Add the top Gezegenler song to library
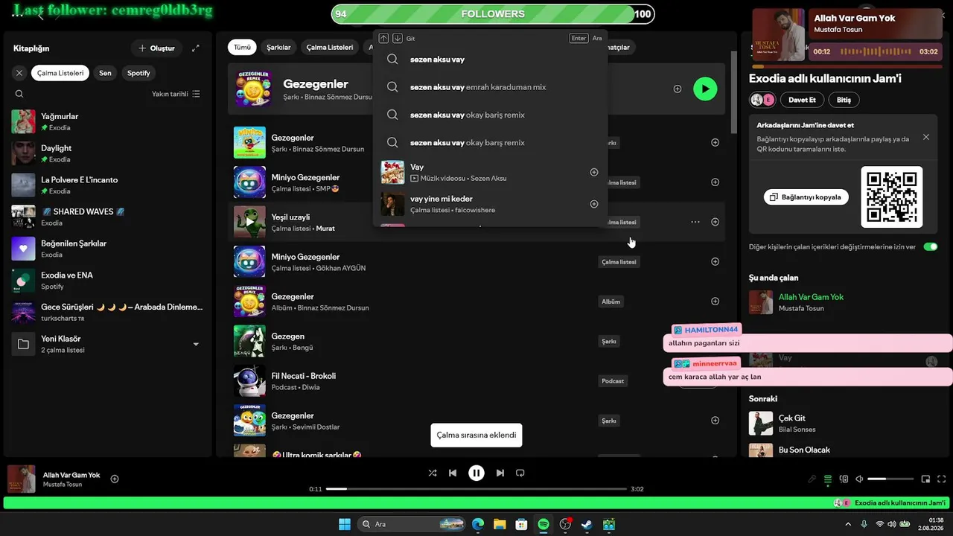This screenshot has width=953, height=536. [x=678, y=89]
